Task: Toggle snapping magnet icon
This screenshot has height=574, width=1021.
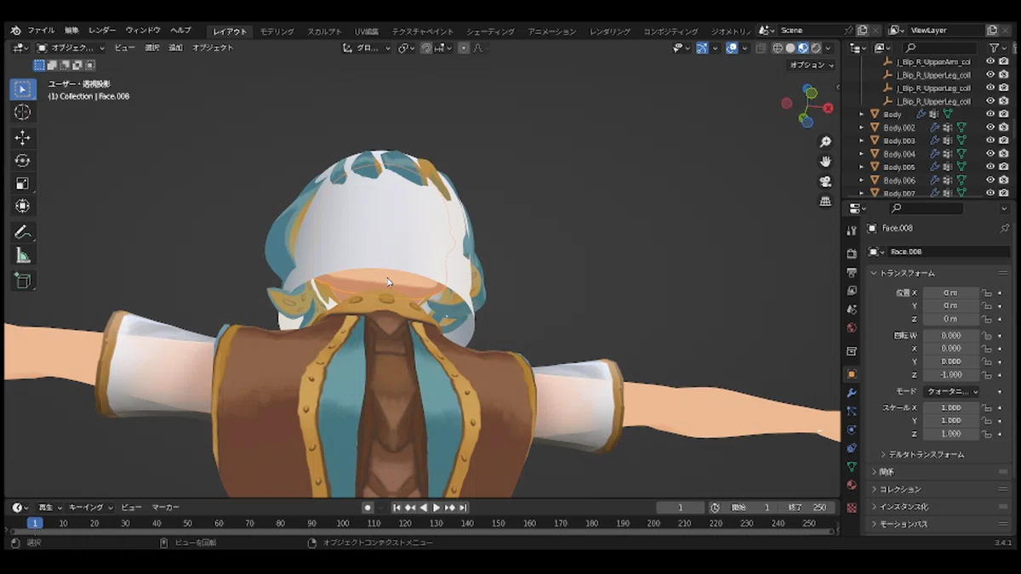Action: [x=425, y=48]
